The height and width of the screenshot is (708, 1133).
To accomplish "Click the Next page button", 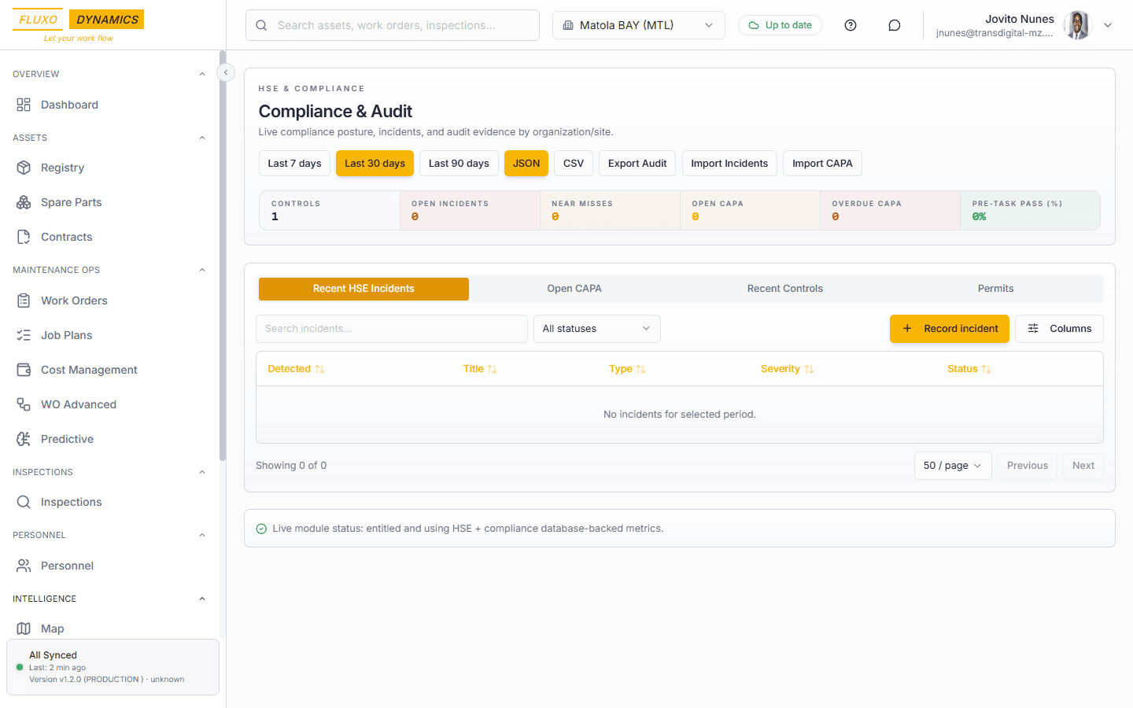I will tap(1083, 466).
